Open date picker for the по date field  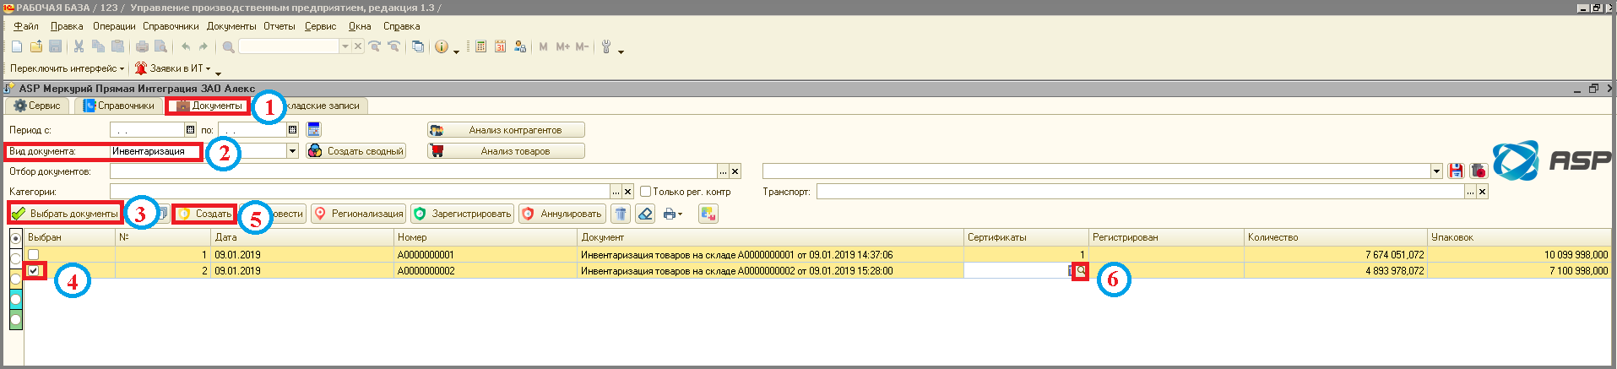[293, 130]
